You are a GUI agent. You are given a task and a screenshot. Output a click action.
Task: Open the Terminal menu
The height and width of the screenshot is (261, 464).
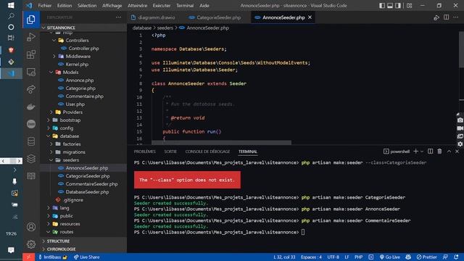click(185, 6)
